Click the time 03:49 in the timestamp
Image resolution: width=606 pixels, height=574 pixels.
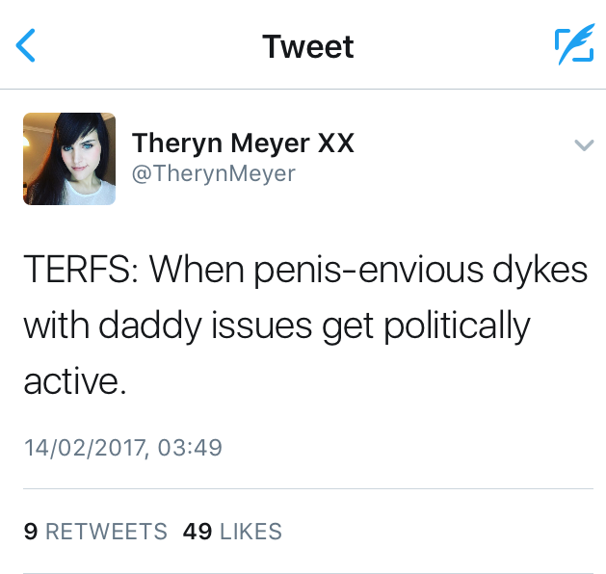point(190,447)
